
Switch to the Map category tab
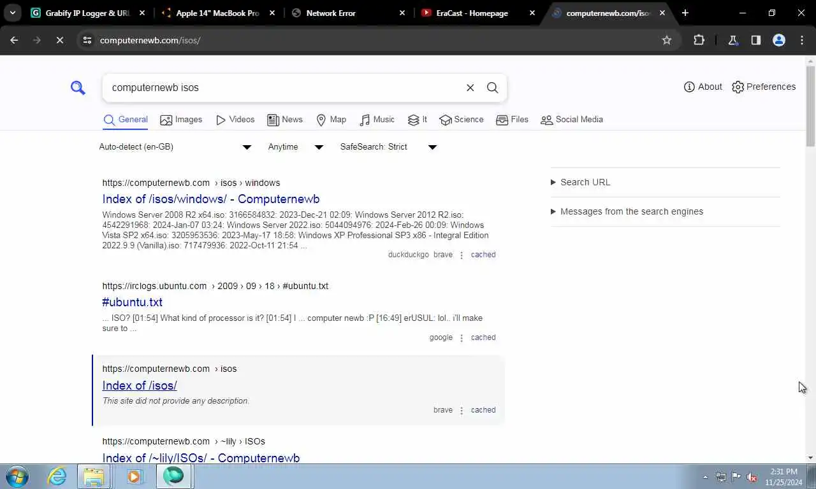pyautogui.click(x=331, y=120)
